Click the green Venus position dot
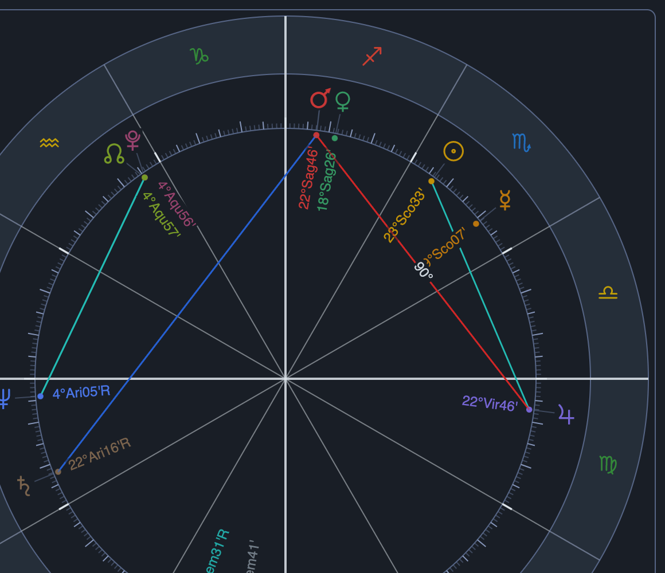The height and width of the screenshot is (573, 665). (335, 138)
